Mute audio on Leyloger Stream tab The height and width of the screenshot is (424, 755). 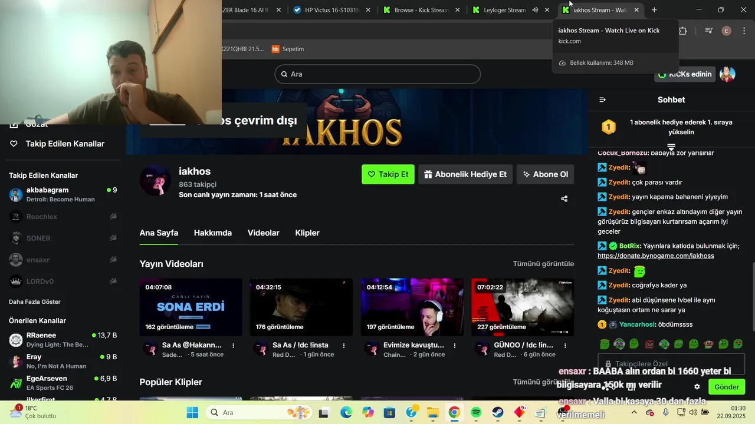tap(535, 10)
